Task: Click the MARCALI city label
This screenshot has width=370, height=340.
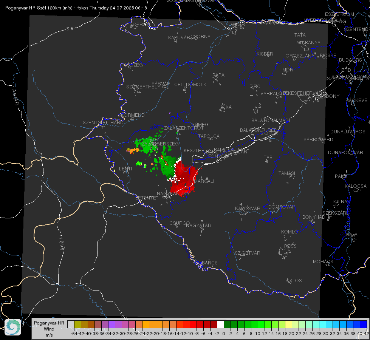Action: click(x=204, y=181)
